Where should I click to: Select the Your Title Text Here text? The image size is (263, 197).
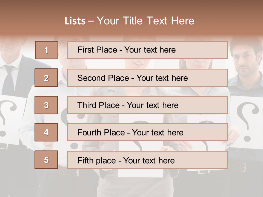coord(145,21)
